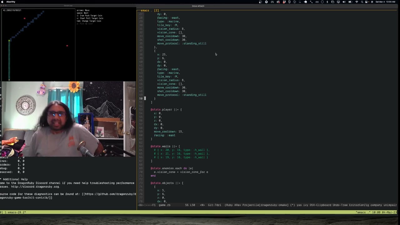Viewport: 400px width, 225px height.
Task: Open the Alacritty application menu
Action: coord(11,2)
